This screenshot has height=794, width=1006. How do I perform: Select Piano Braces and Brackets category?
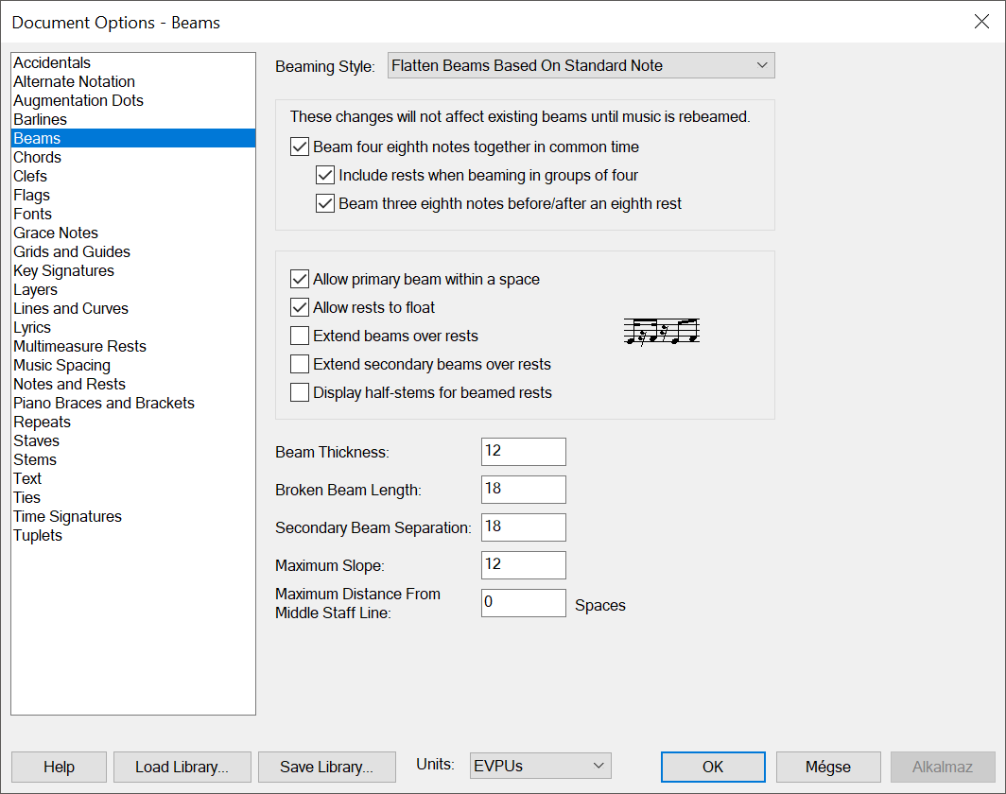104,404
